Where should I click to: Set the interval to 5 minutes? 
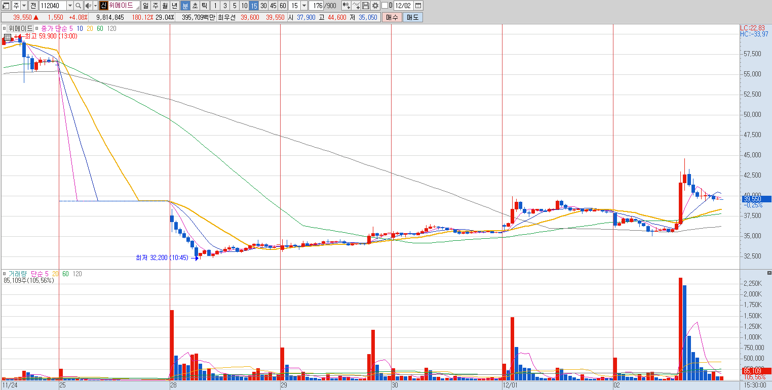pyautogui.click(x=234, y=6)
